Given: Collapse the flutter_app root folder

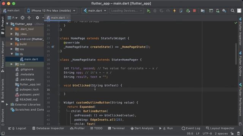Looking at the screenshot, I should pos(7,24).
